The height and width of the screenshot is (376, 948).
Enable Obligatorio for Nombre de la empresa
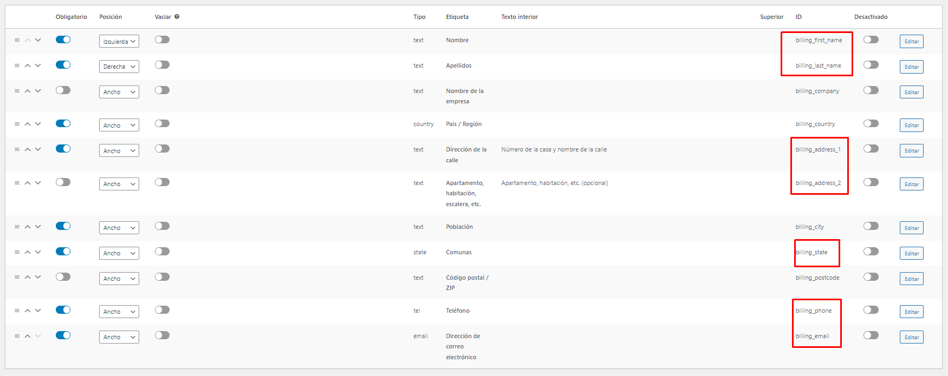(x=63, y=90)
